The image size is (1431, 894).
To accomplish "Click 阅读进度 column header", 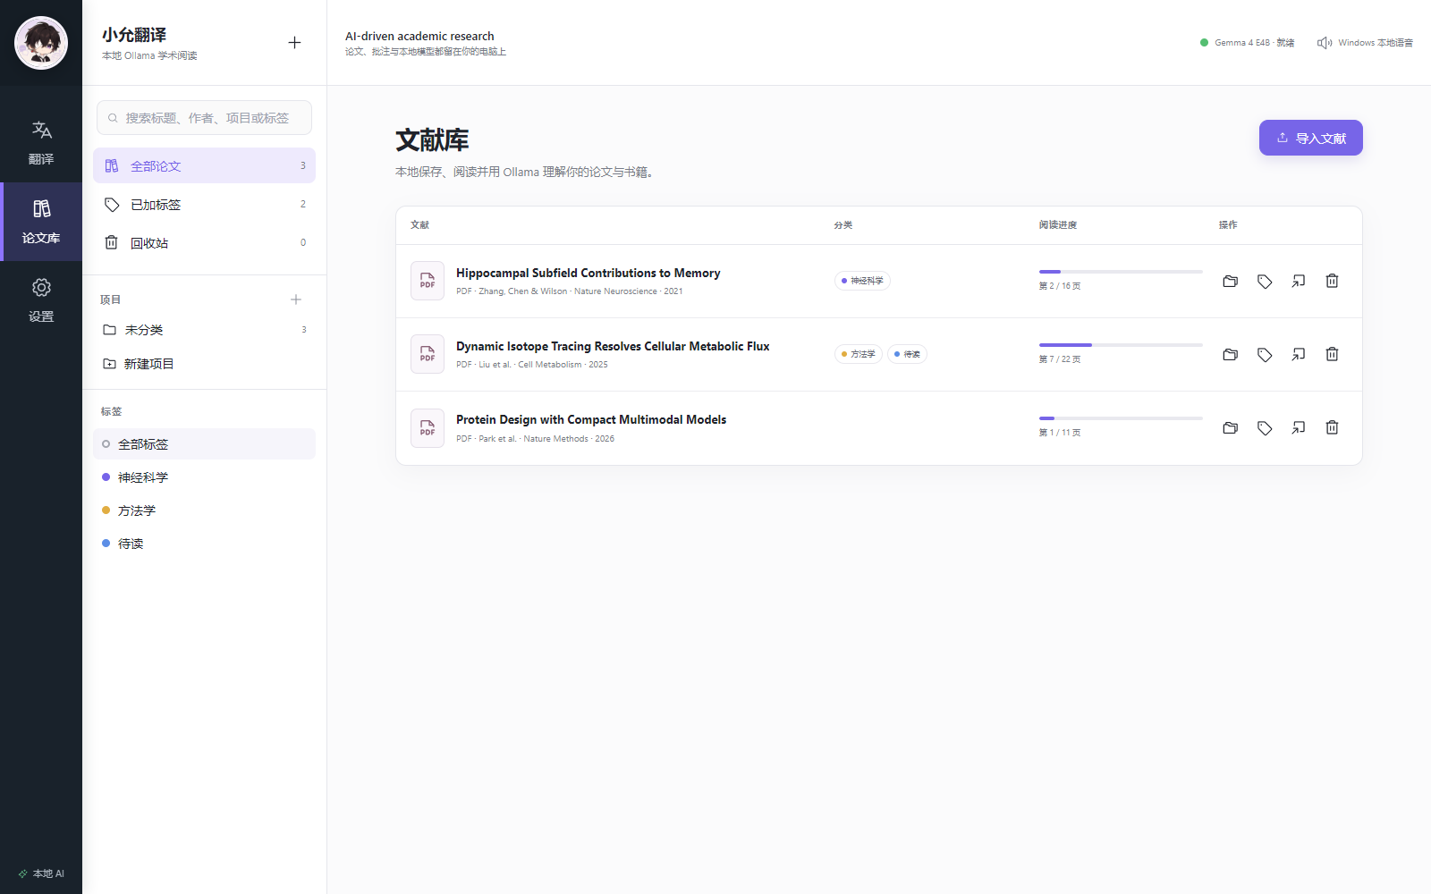I will 1058,225.
